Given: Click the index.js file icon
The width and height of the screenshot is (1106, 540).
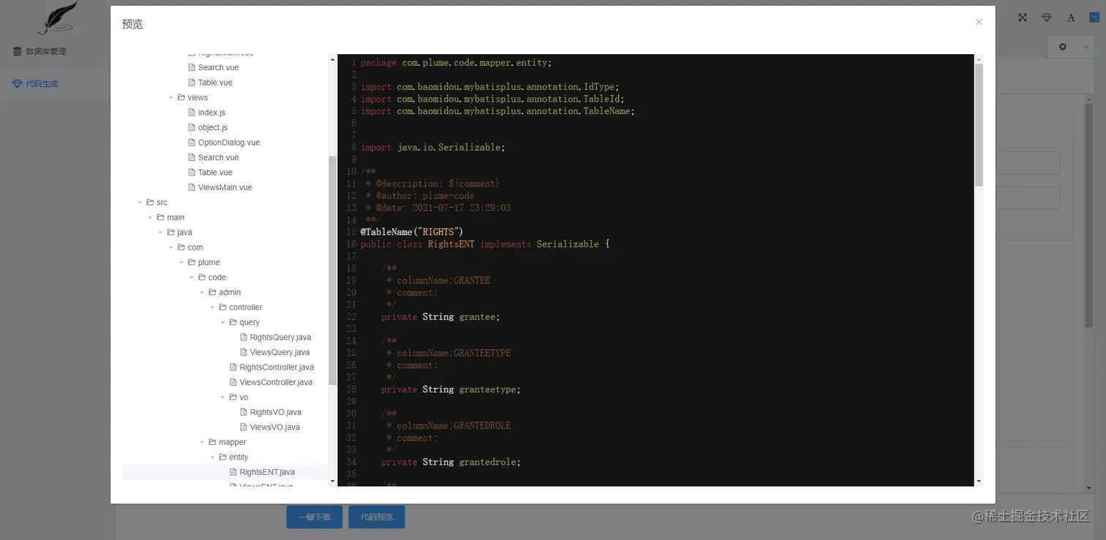Looking at the screenshot, I should (x=192, y=113).
